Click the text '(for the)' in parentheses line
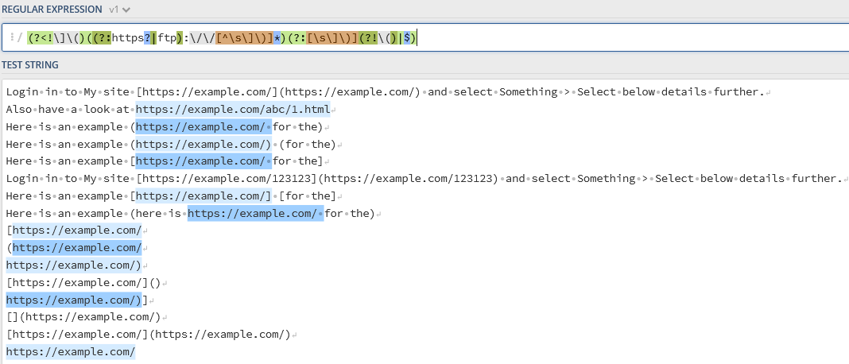Screen dimensions: 849x364 point(308,144)
